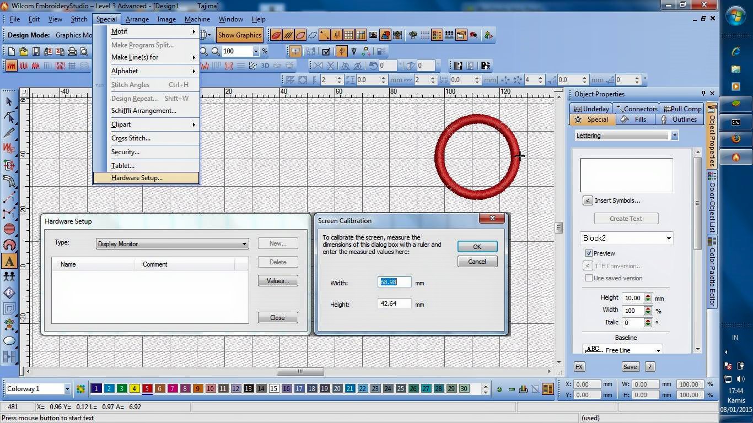753x423 pixels.
Task: Open the Block2 font dropdown
Action: [x=670, y=238]
